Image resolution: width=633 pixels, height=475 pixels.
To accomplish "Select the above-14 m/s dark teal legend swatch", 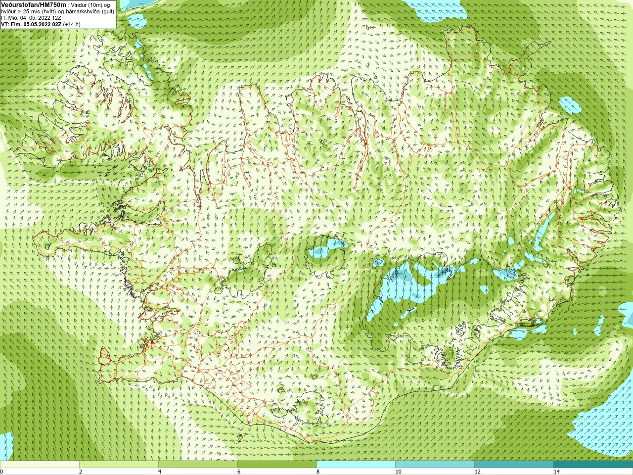I will point(593,465).
